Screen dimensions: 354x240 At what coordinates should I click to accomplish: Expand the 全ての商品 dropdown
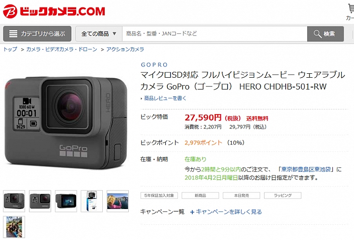[99, 34]
